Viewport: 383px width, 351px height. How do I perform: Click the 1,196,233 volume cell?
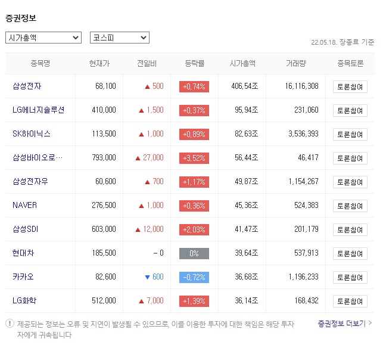point(303,277)
